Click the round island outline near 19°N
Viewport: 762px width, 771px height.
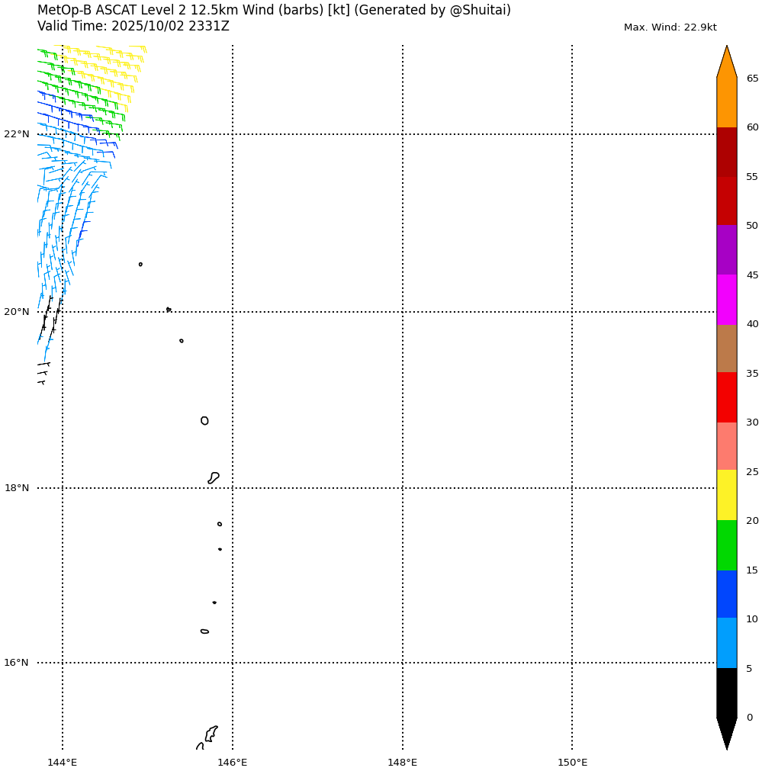[204, 421]
